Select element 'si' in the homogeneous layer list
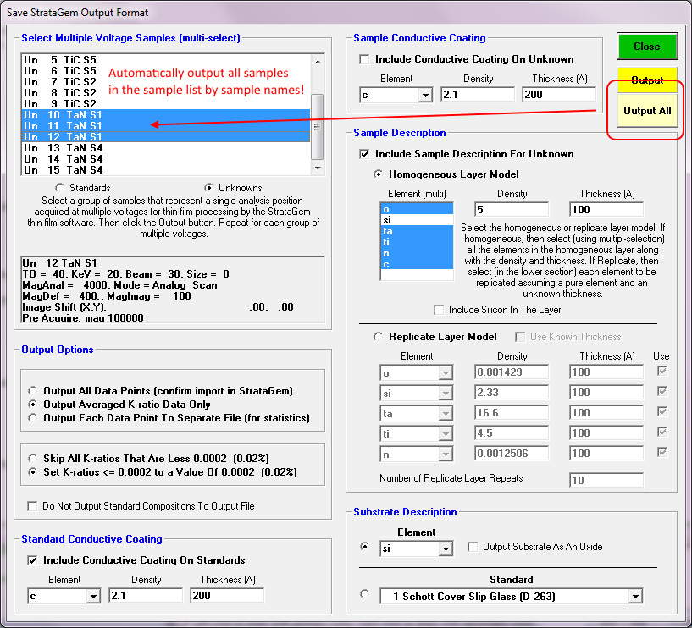This screenshot has width=692, height=628. click(417, 219)
